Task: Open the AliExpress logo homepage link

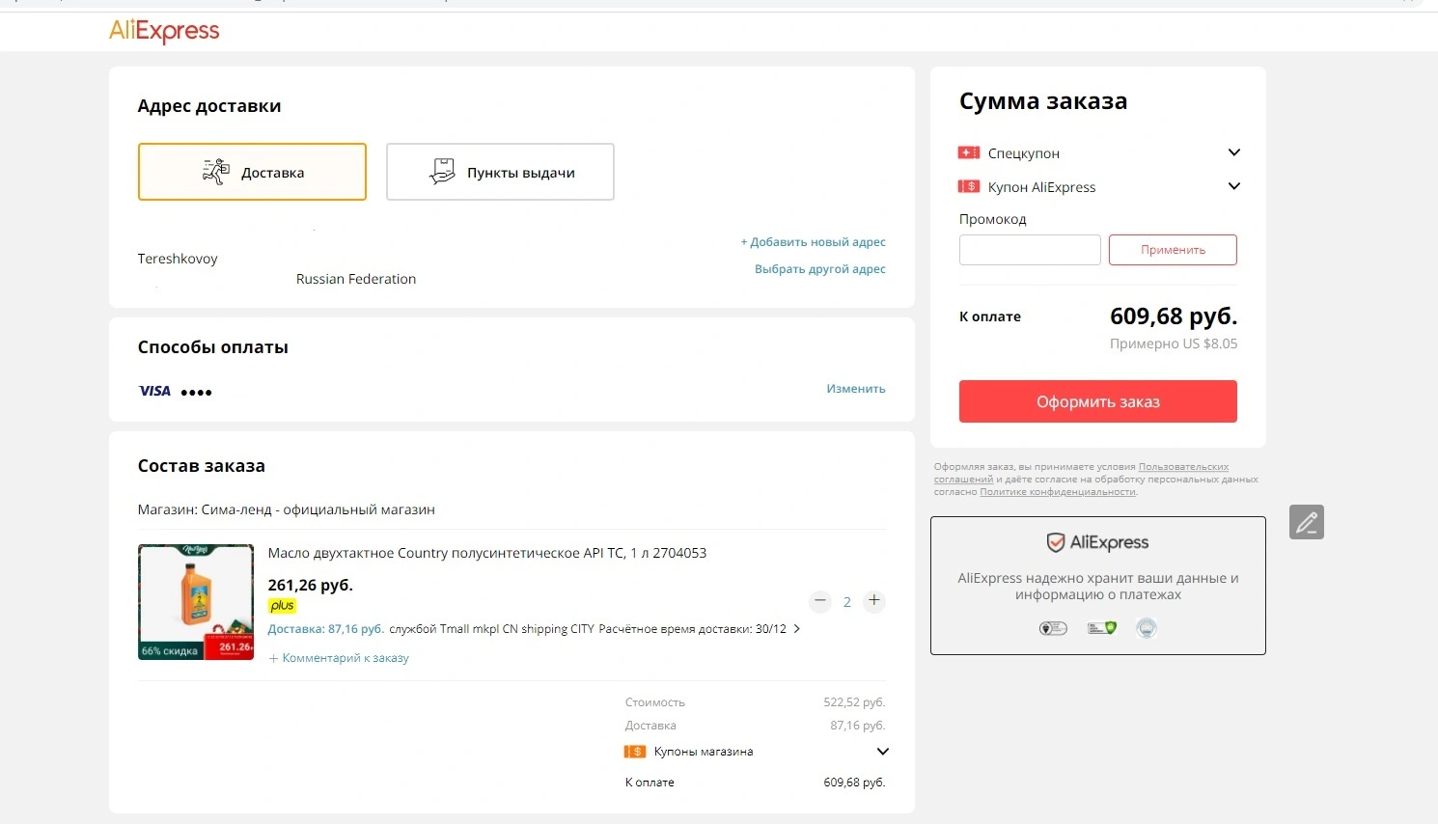Action: click(x=164, y=31)
